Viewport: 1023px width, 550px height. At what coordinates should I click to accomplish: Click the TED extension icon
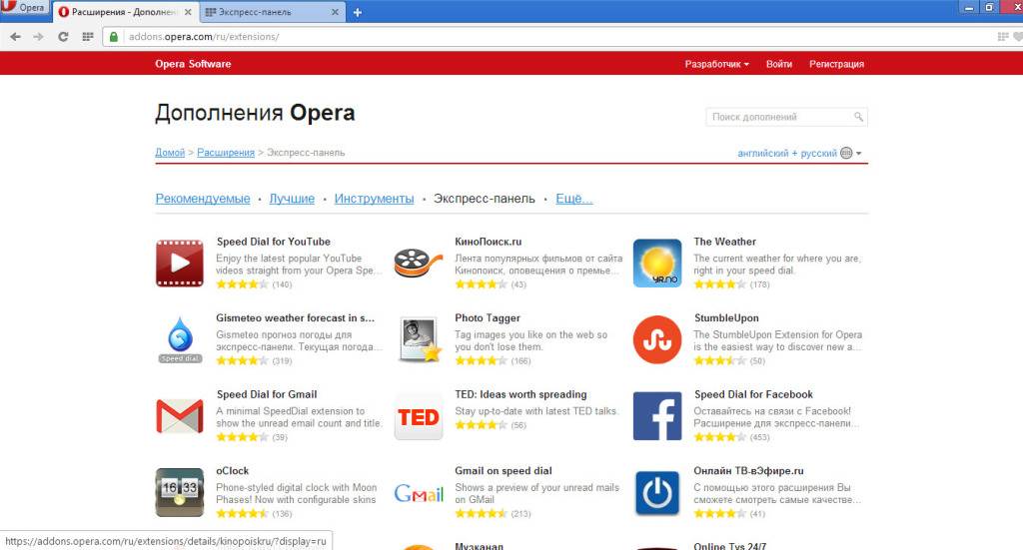(419, 417)
